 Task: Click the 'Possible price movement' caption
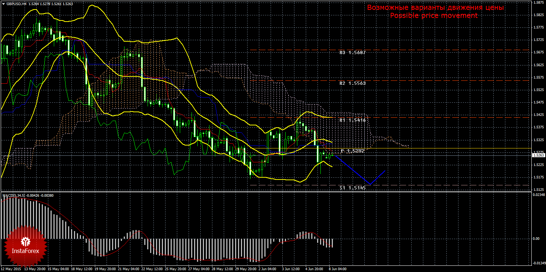coord(434,16)
